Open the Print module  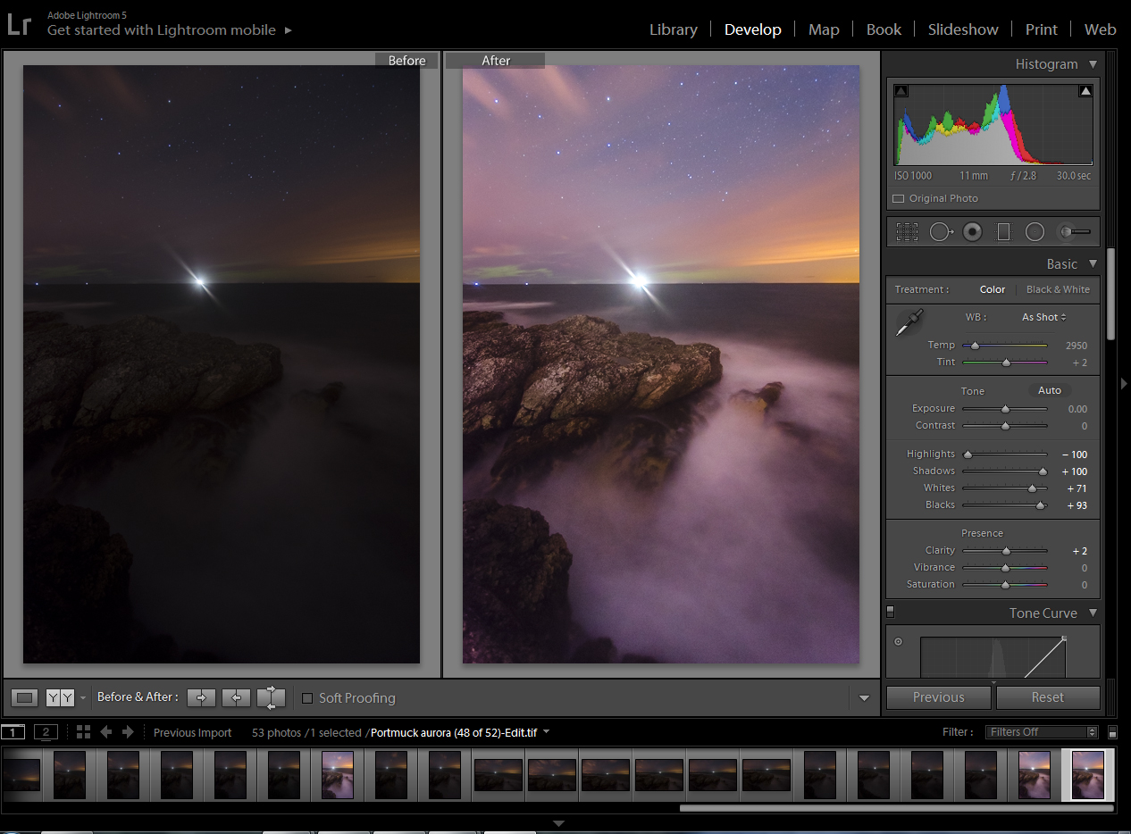tap(1042, 29)
